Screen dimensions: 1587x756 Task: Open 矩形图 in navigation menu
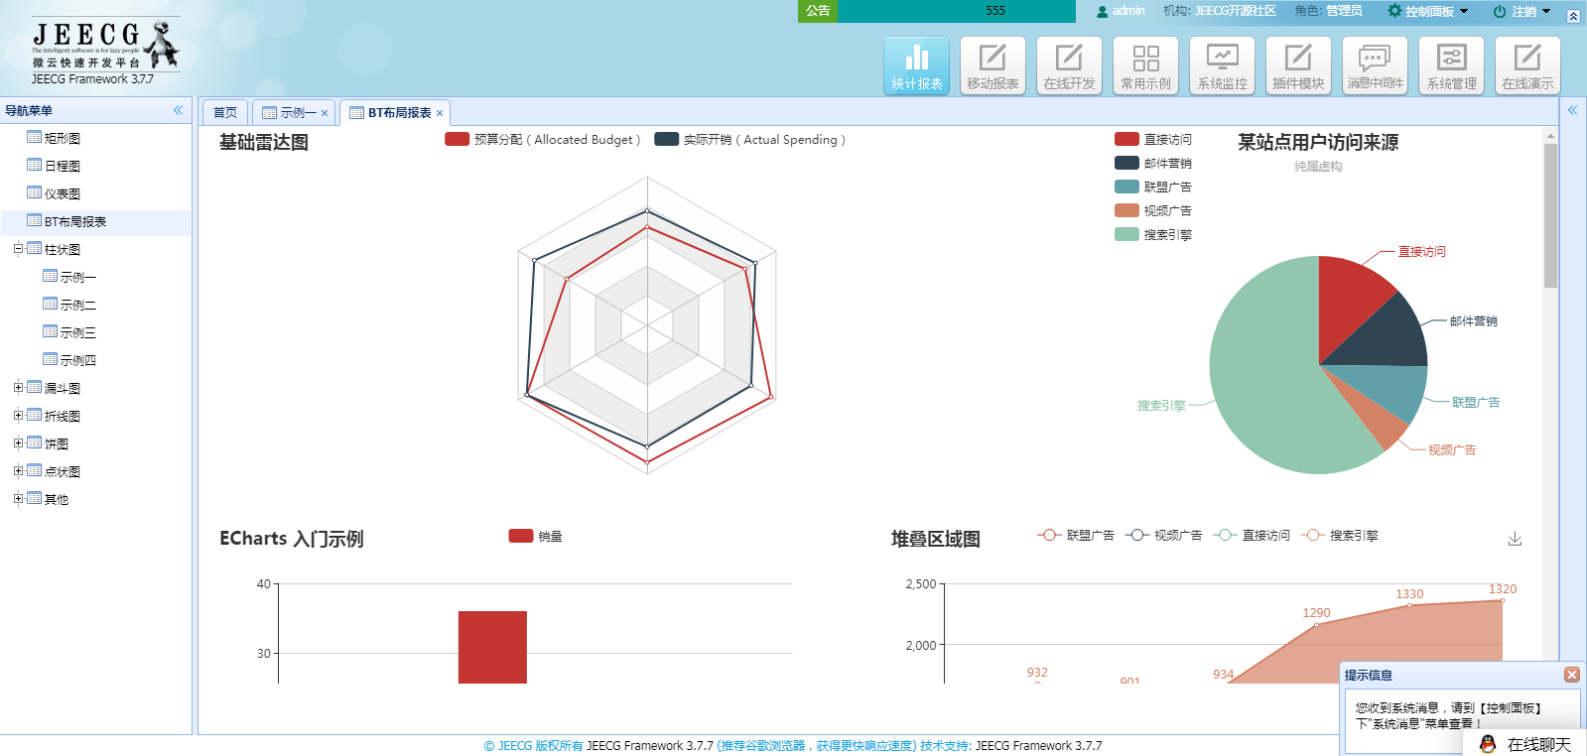(x=62, y=139)
